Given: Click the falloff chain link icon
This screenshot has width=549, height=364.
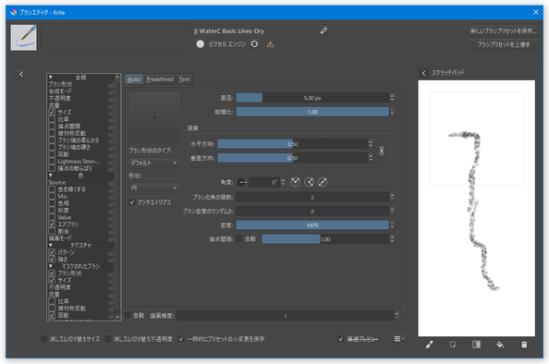Looking at the screenshot, I should point(382,151).
